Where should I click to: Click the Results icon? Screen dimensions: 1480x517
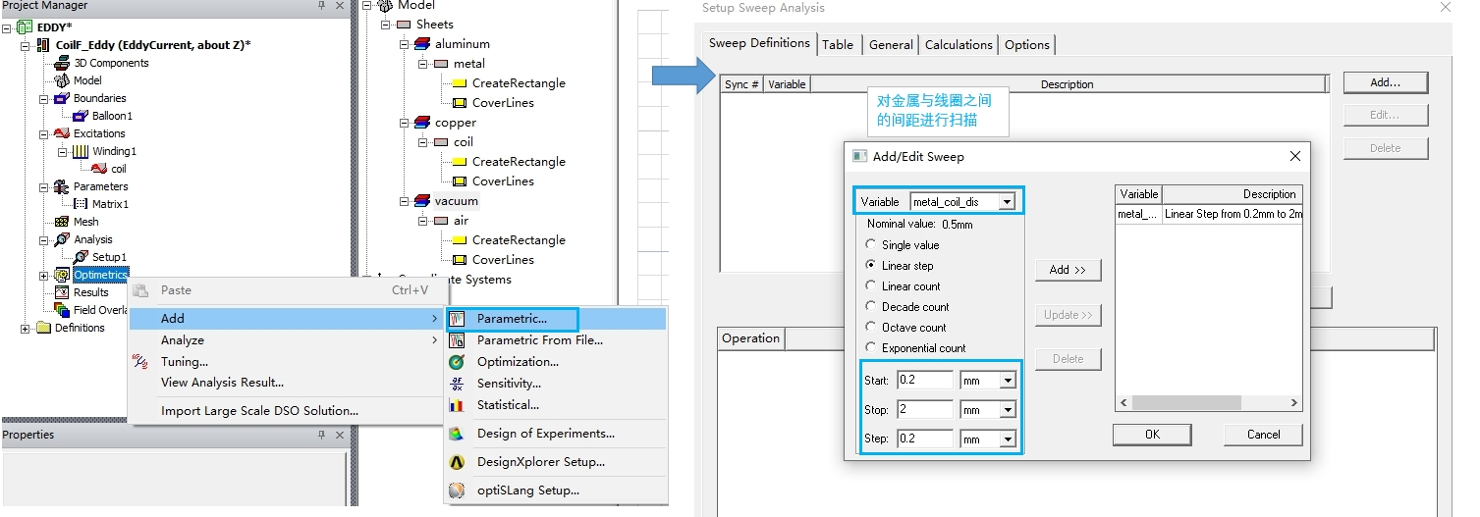(62, 292)
